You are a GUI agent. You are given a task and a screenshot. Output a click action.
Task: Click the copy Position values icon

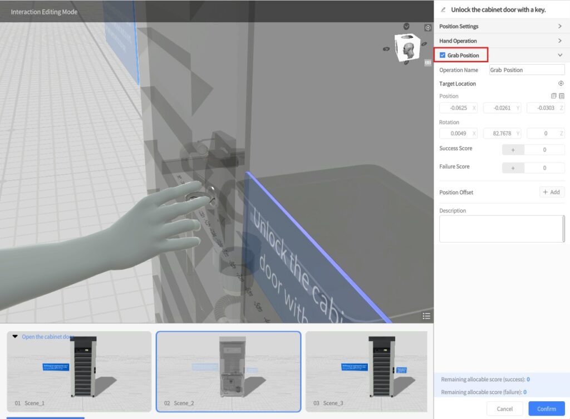click(553, 96)
